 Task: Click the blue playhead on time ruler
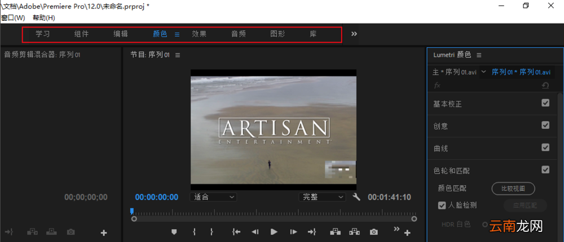[132, 210]
